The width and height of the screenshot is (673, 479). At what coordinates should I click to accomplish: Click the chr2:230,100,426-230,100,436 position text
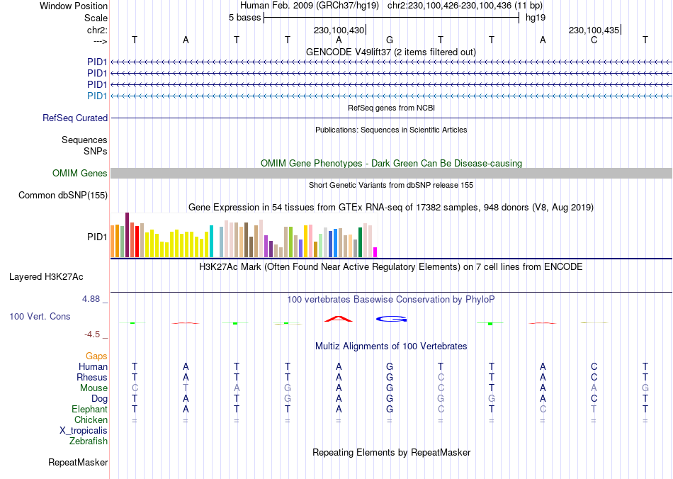[449, 6]
